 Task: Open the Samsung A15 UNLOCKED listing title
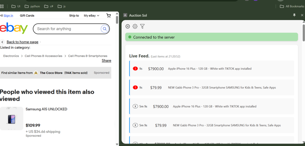pos(46,109)
